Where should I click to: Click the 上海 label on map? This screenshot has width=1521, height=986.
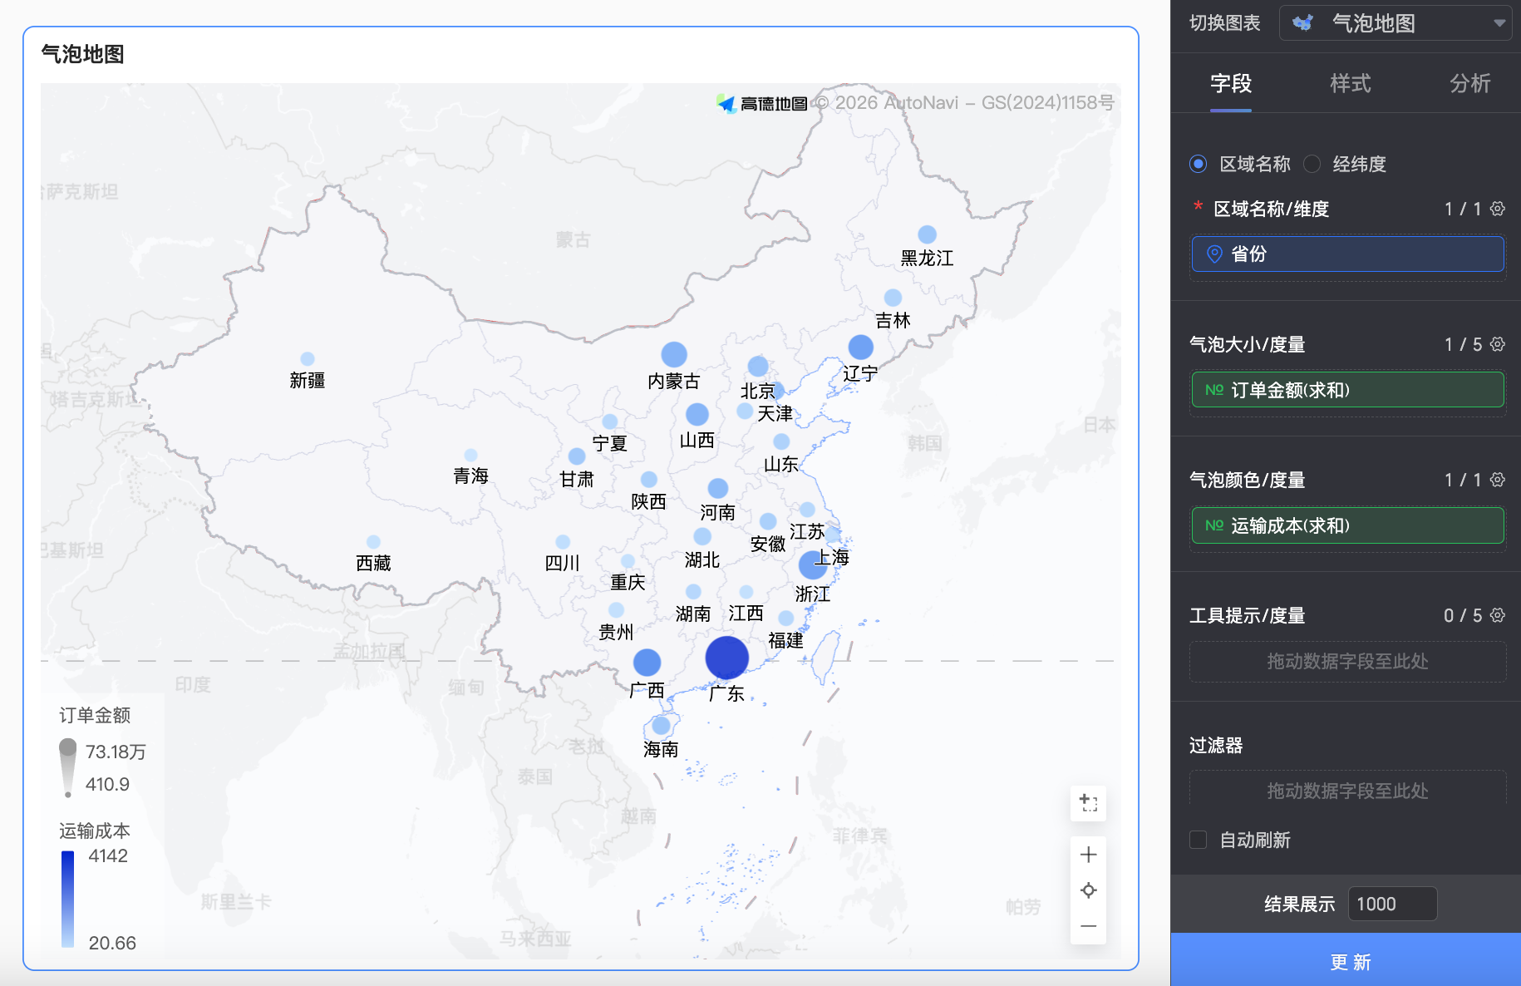click(832, 557)
